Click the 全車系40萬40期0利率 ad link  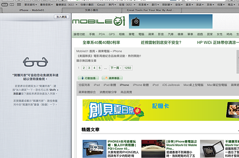click(x=101, y=42)
